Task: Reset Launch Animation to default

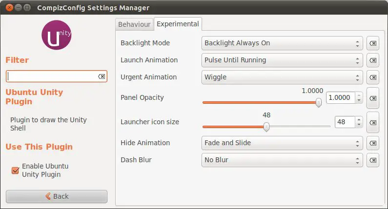Action: coord(372,60)
